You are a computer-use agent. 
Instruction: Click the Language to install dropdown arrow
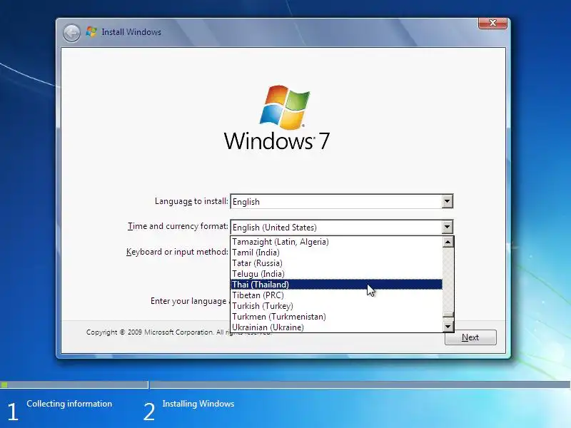(x=448, y=201)
